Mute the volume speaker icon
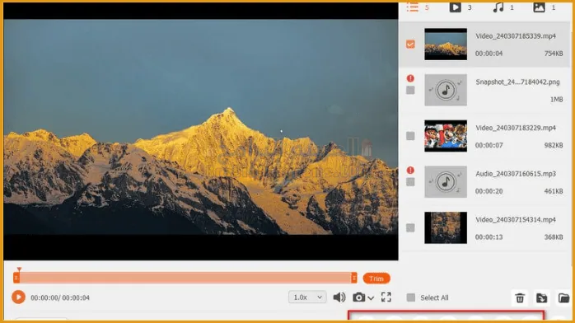Viewport: 575px width, 323px height. [339, 297]
